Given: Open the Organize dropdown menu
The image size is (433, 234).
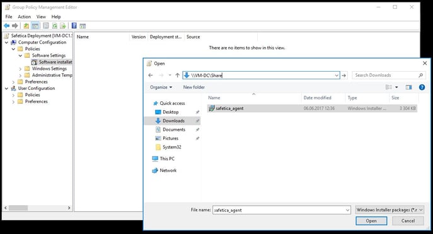Looking at the screenshot, I should coord(161,87).
